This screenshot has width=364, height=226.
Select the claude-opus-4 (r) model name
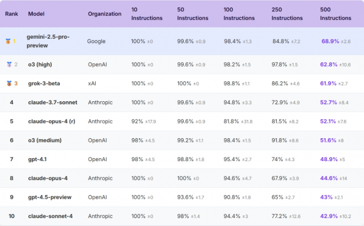pyautogui.click(x=52, y=121)
